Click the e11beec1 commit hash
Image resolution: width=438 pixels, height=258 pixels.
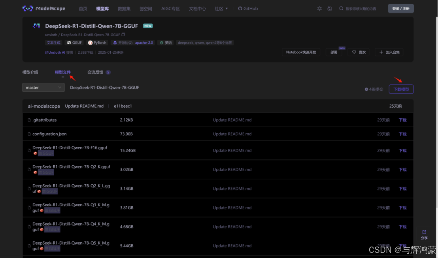(x=123, y=106)
